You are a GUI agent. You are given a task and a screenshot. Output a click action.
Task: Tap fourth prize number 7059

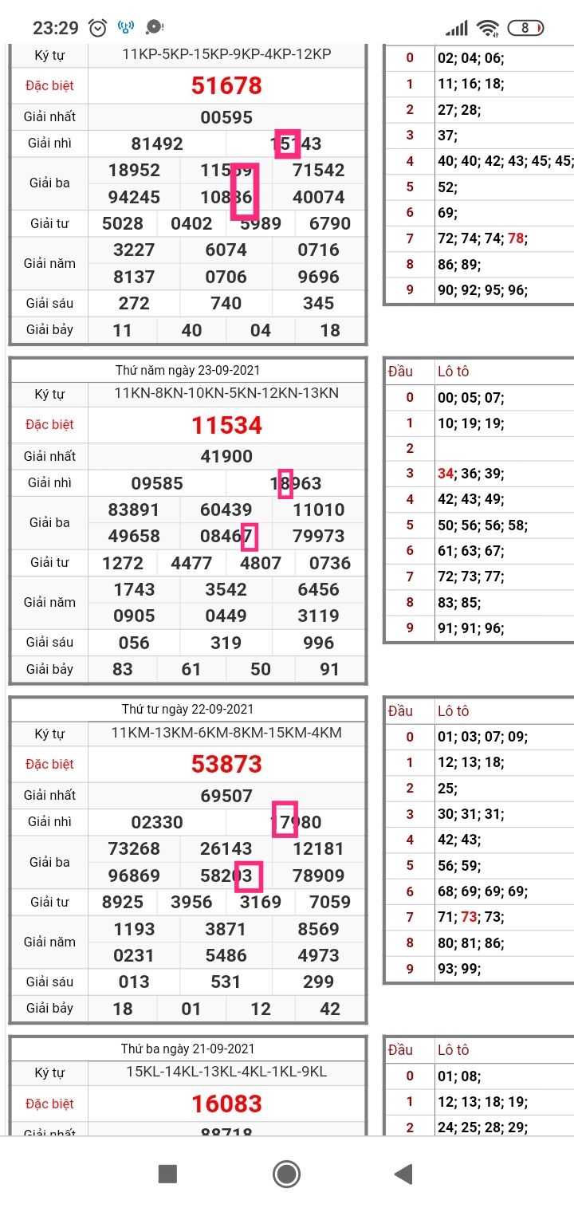pos(330,902)
